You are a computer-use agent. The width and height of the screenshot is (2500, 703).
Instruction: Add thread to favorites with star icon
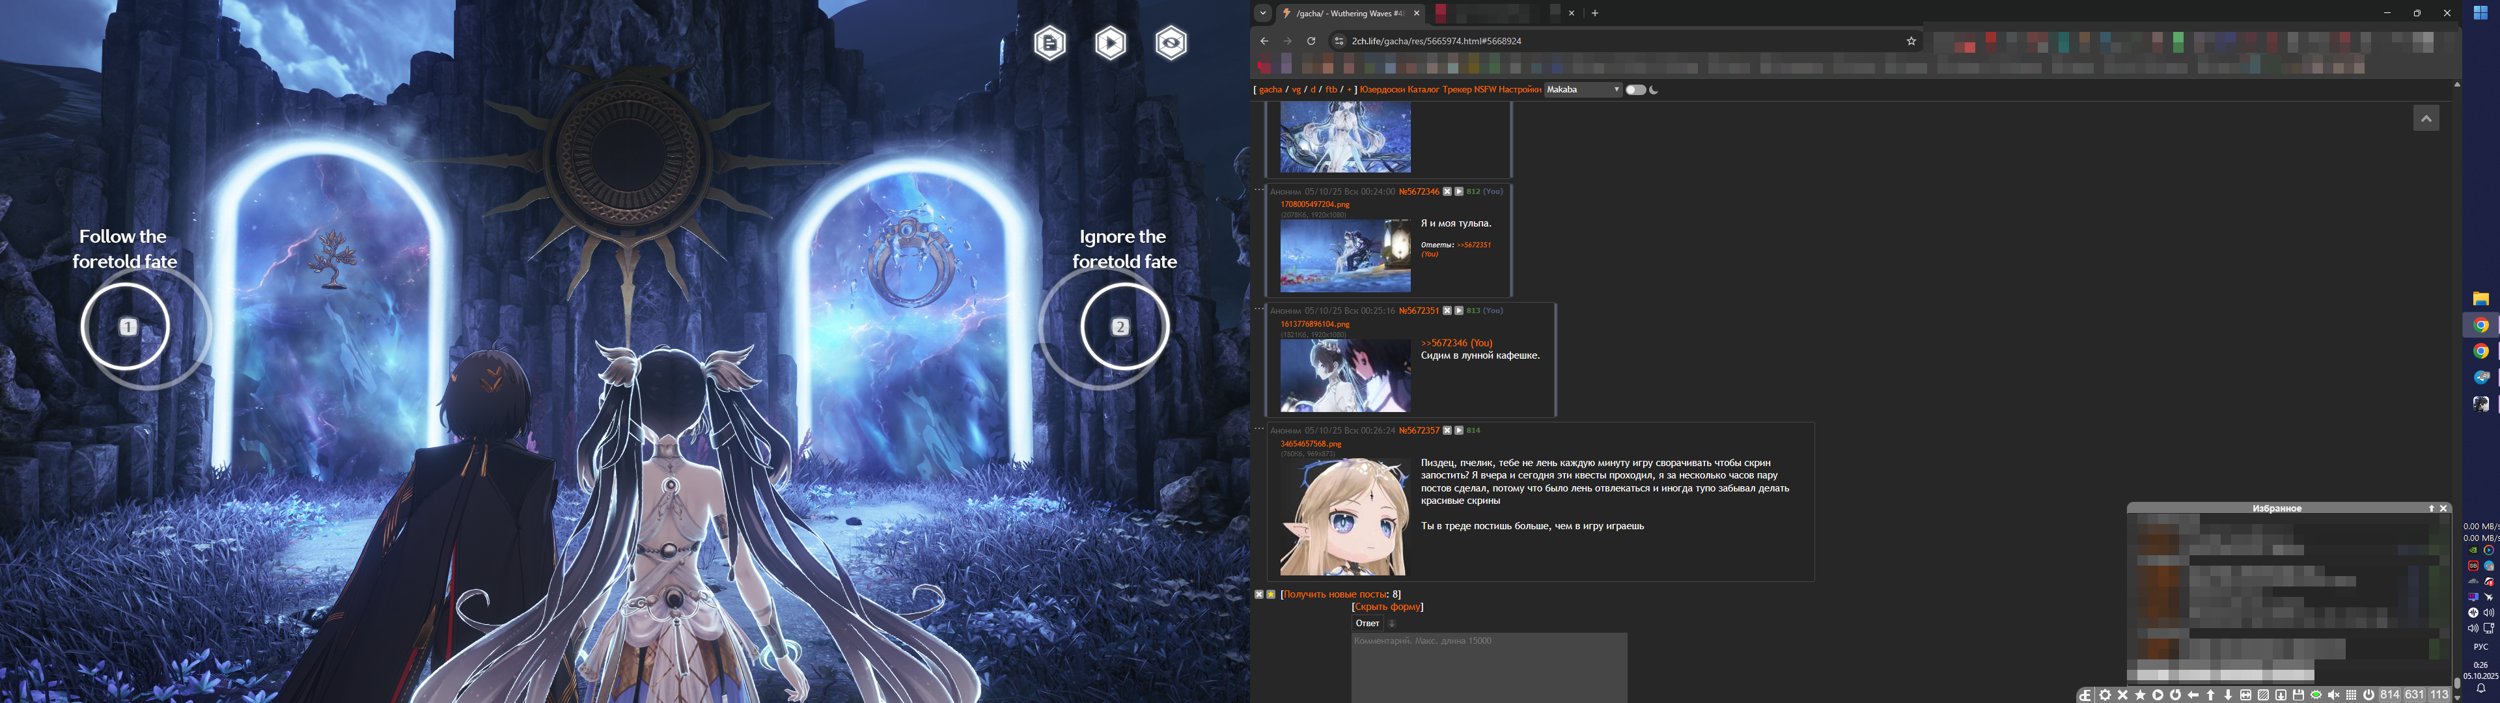click(x=1270, y=594)
